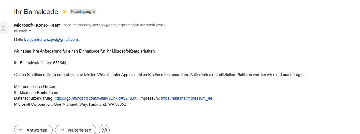Click the reply arrow icon in Antworten

click(21, 130)
